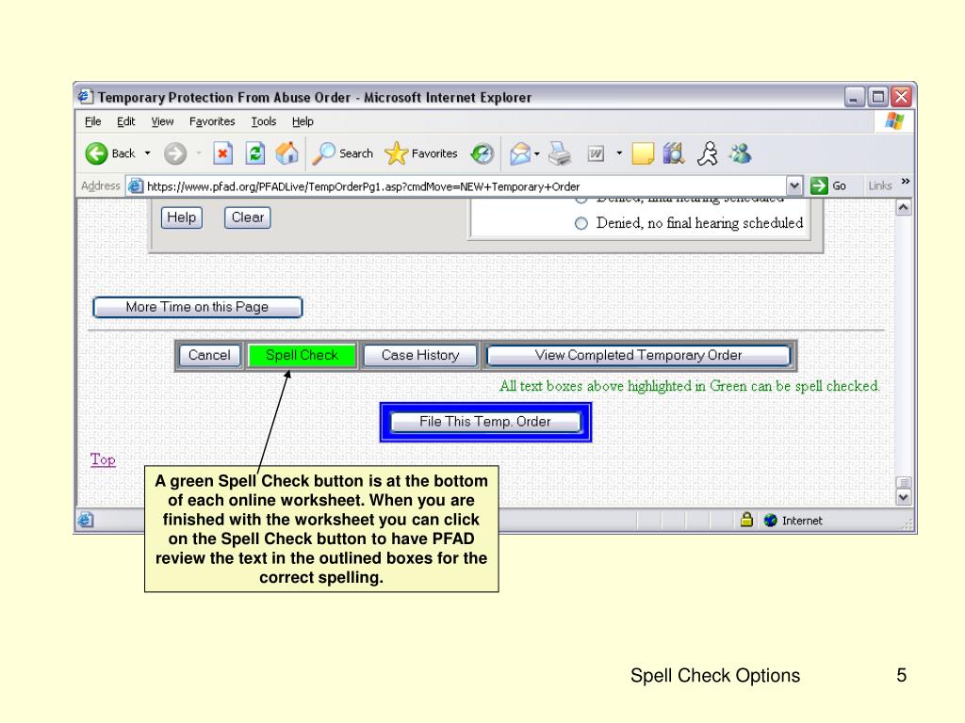Click the Help button in the form

click(181, 217)
